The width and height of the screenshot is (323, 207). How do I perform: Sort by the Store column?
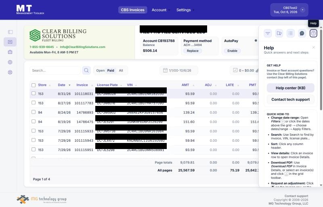click(42, 85)
